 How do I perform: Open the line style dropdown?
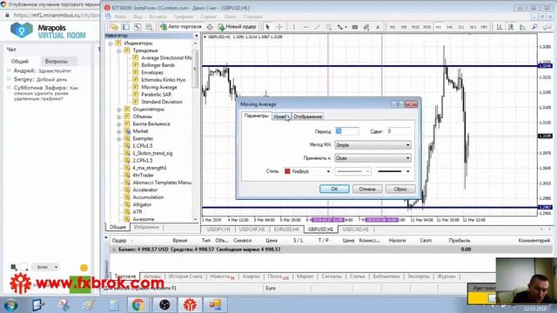coord(353,171)
